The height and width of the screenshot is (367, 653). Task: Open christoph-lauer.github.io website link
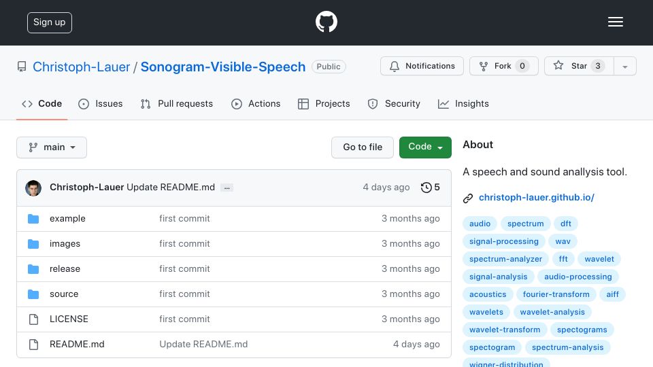pos(537,197)
